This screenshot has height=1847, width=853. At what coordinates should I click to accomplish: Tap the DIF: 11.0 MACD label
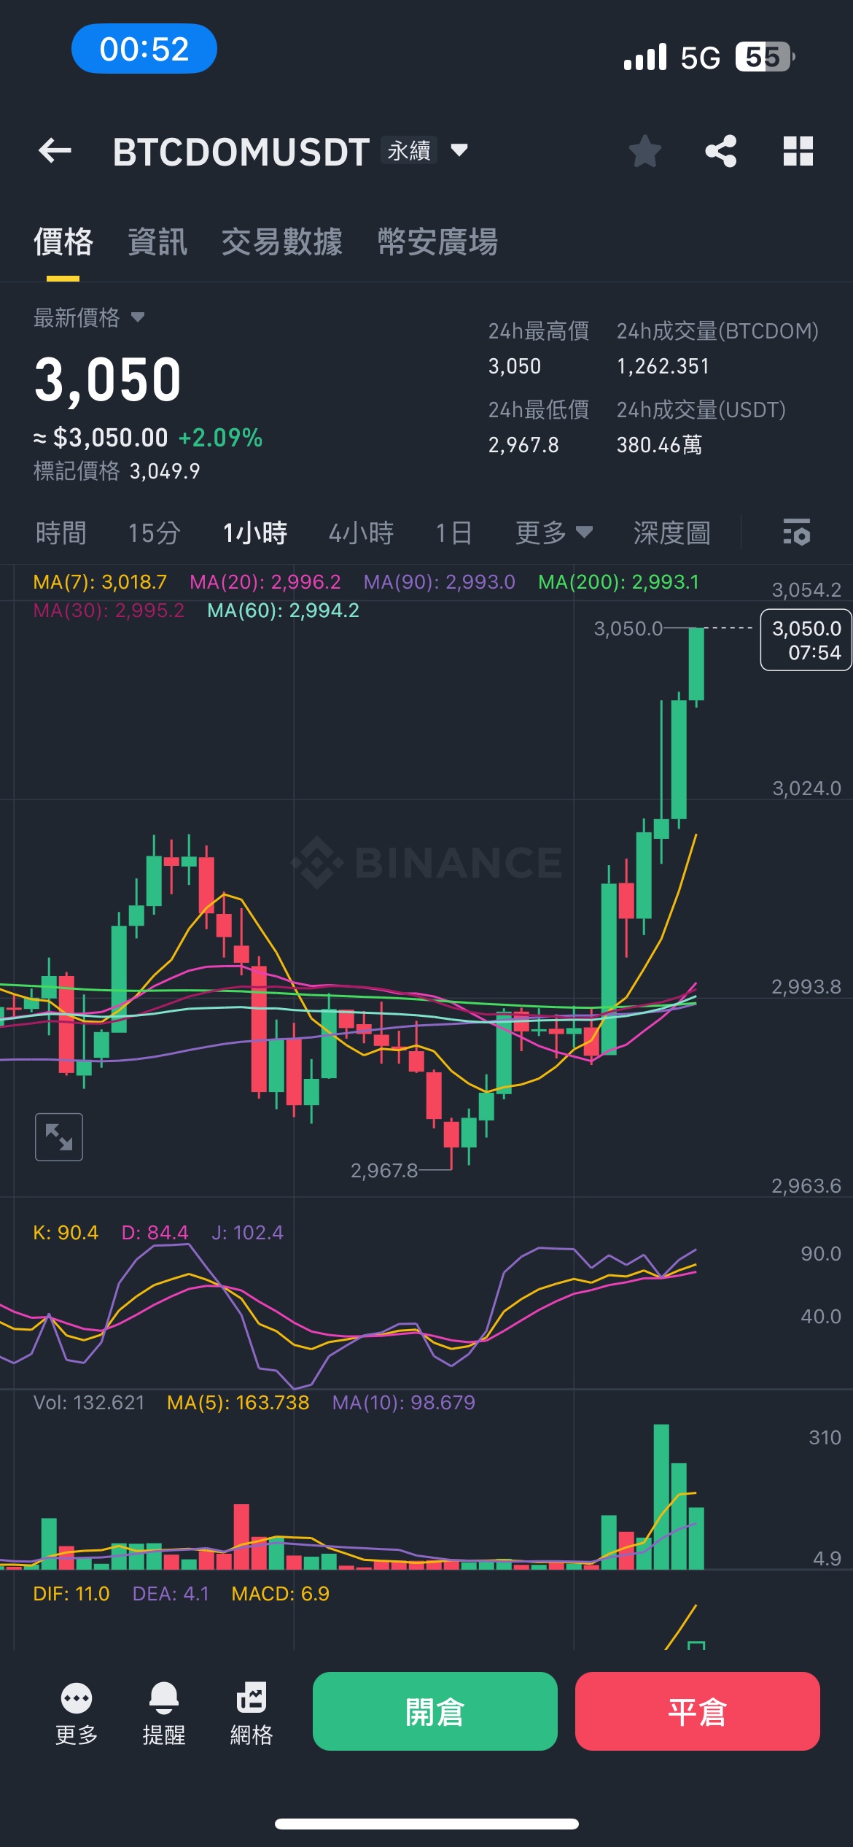71,1594
